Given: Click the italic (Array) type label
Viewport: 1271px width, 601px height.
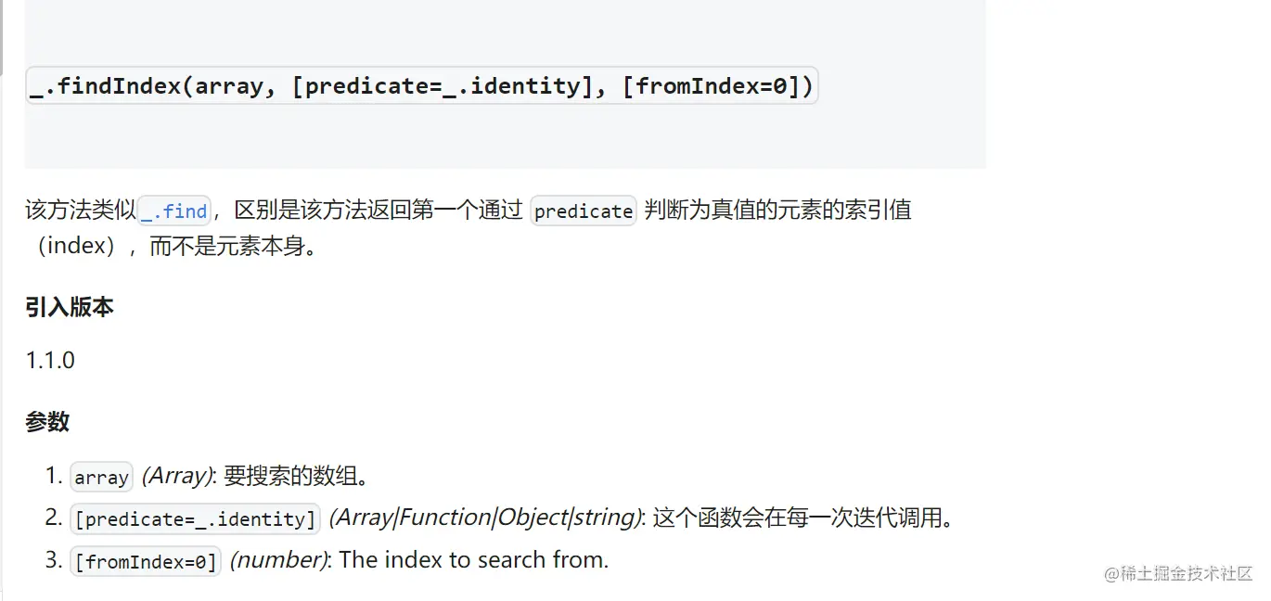Looking at the screenshot, I should (x=178, y=477).
